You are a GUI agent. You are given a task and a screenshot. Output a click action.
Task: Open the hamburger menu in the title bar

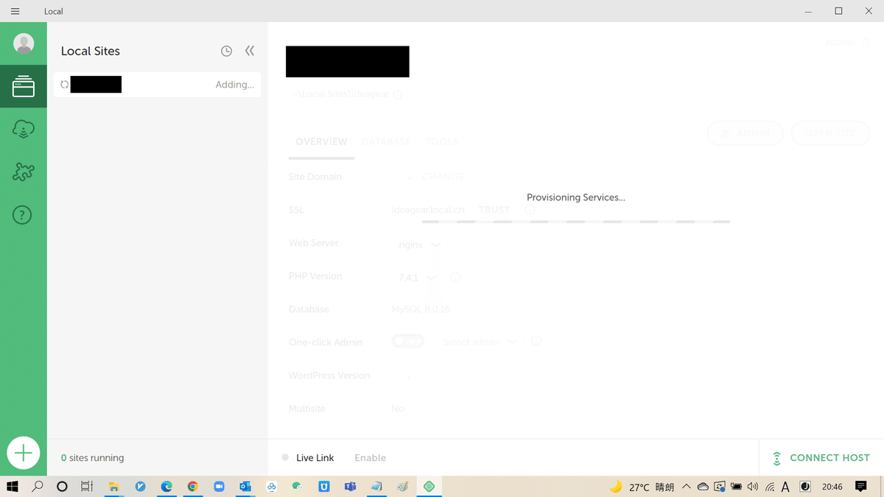15,11
